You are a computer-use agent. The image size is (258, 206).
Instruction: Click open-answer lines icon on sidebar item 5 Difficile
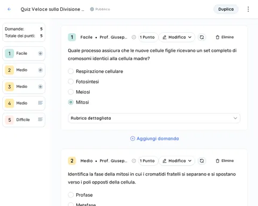[40, 119]
